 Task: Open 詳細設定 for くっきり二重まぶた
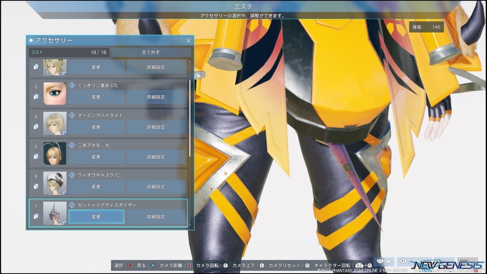point(156,97)
